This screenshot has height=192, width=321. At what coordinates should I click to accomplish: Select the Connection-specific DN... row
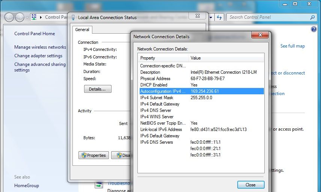202,66
